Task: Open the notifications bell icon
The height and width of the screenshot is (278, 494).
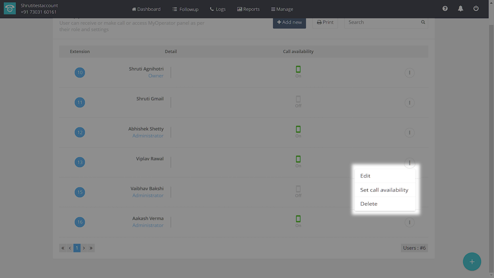Action: point(460,9)
